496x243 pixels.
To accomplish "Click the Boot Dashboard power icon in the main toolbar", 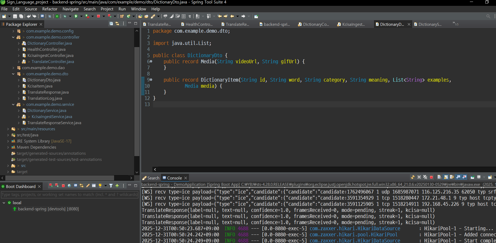I will pos(57,16).
